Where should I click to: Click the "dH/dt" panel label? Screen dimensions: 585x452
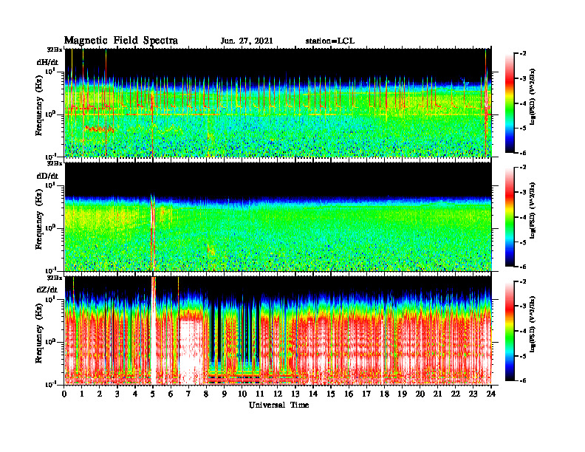pos(47,62)
